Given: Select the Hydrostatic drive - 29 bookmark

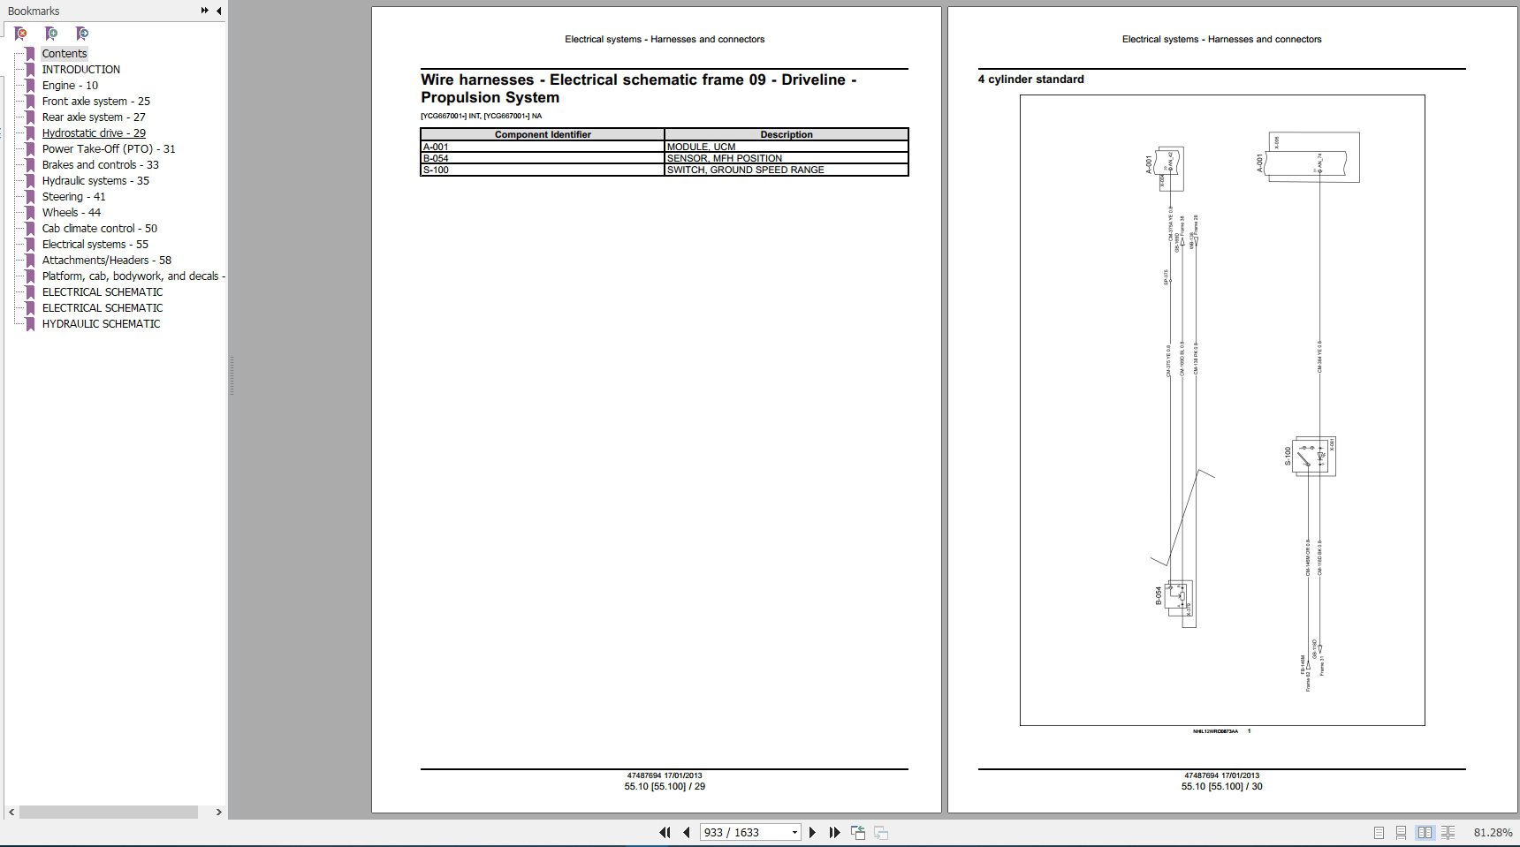Looking at the screenshot, I should 92,132.
